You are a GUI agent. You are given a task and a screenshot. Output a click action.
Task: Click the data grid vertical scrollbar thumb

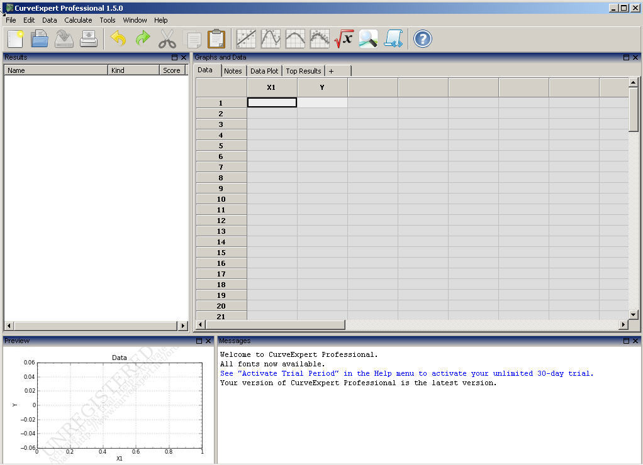pos(633,109)
